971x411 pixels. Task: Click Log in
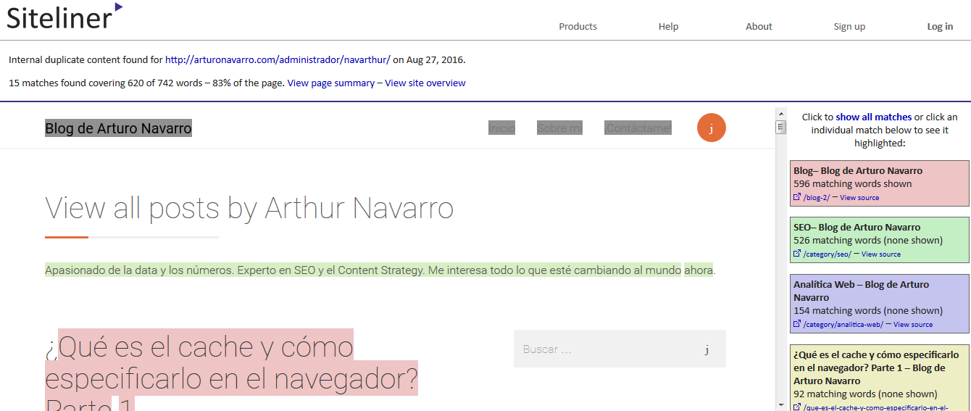pyautogui.click(x=940, y=26)
